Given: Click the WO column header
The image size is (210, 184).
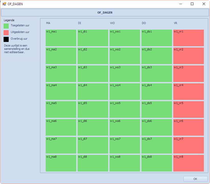Looking at the screenshot, I should [112, 23].
